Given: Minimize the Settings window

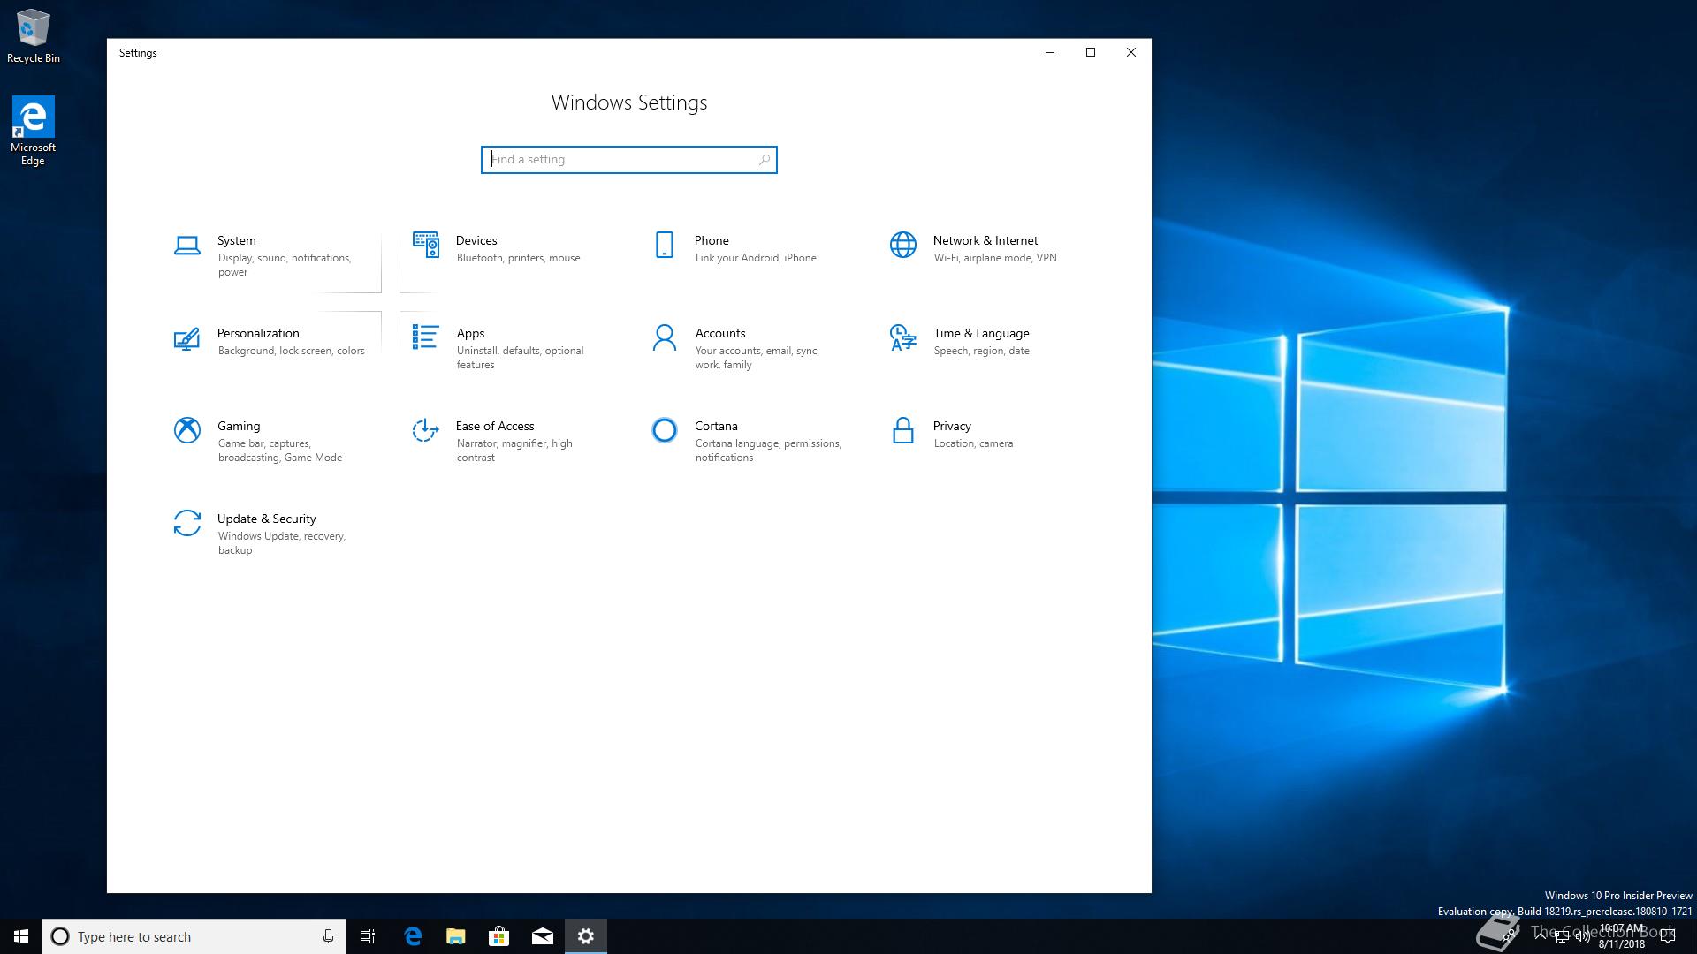Looking at the screenshot, I should point(1050,52).
